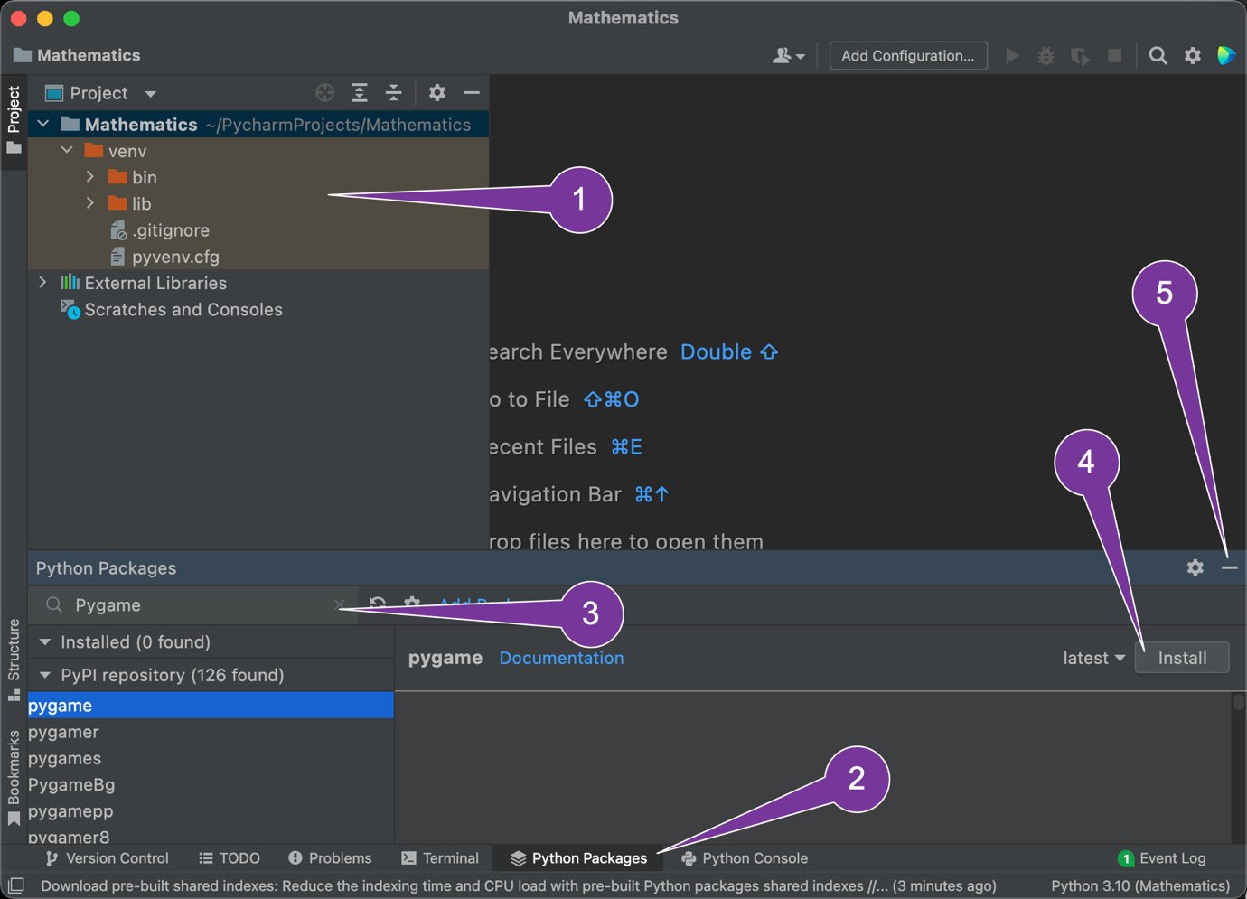Click the shared indexes status message
The height and width of the screenshot is (899, 1247).
point(519,885)
